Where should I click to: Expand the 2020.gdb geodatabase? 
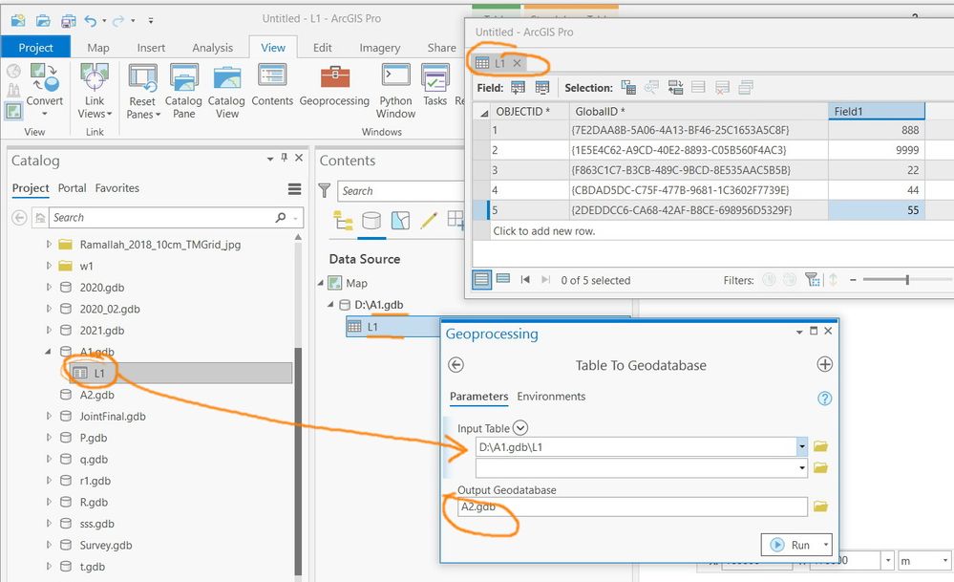(49, 288)
